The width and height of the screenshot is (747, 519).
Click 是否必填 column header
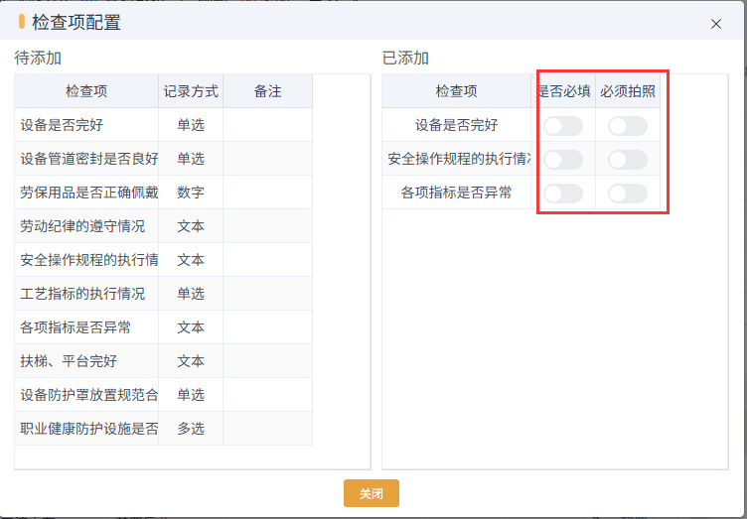click(x=563, y=91)
